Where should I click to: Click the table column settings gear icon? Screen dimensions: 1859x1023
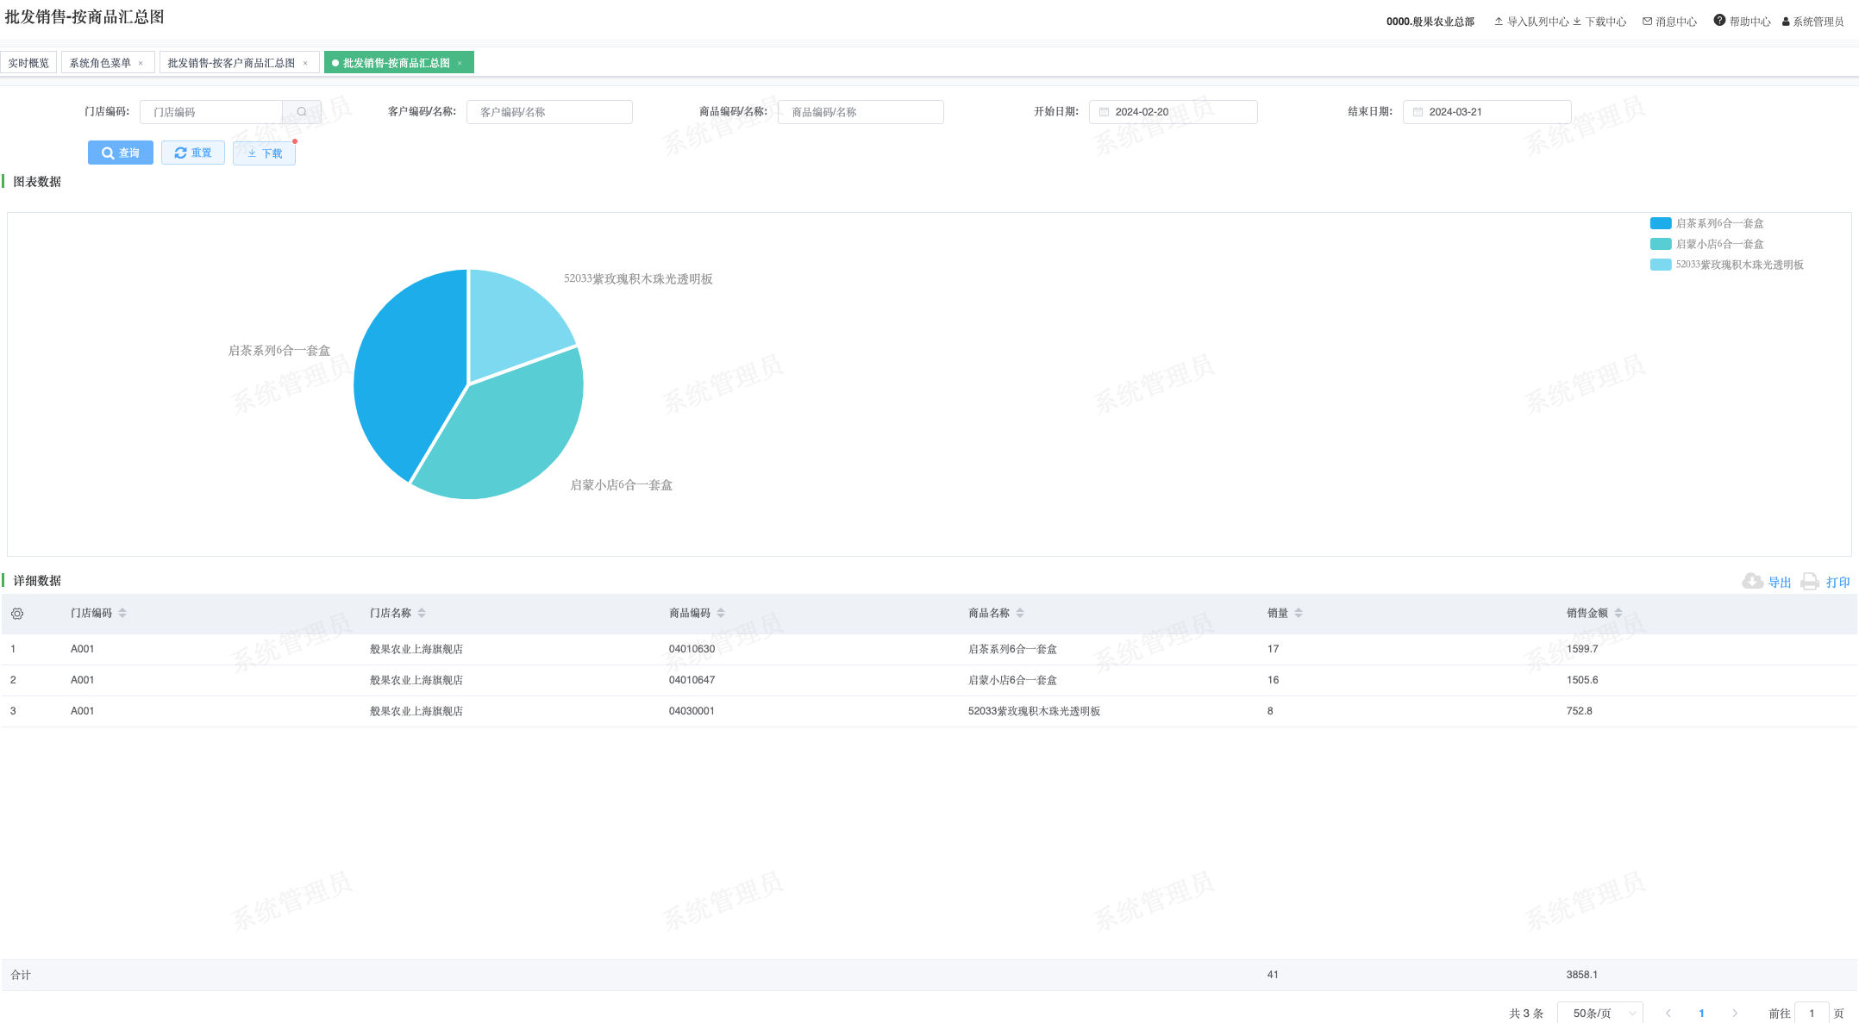17,614
